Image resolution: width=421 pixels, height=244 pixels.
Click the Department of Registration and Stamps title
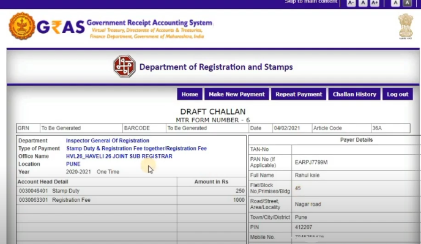216,67
